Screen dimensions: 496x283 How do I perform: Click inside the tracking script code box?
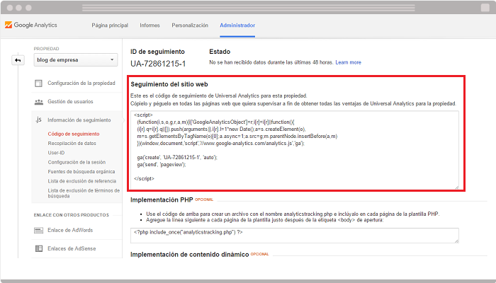(x=295, y=150)
